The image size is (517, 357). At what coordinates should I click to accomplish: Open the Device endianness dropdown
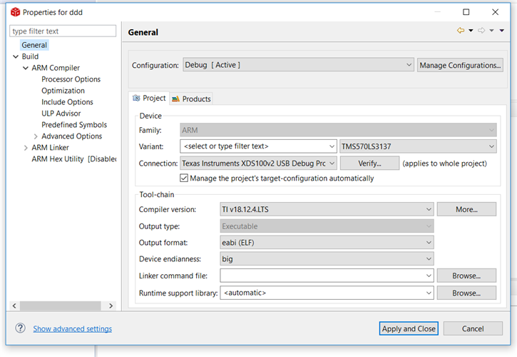tap(327, 259)
